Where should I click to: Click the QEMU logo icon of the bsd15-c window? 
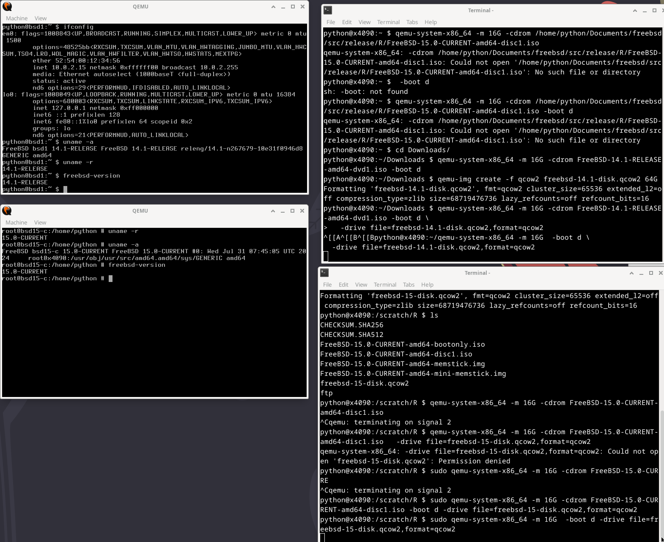pos(7,211)
